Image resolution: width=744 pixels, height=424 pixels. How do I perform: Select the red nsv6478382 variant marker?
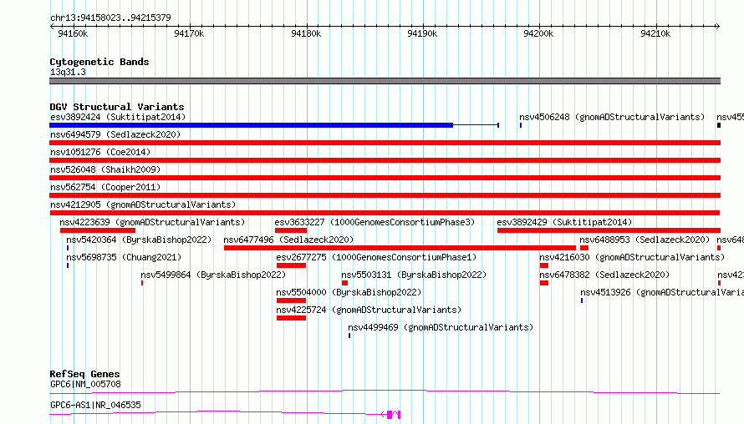coord(544,283)
